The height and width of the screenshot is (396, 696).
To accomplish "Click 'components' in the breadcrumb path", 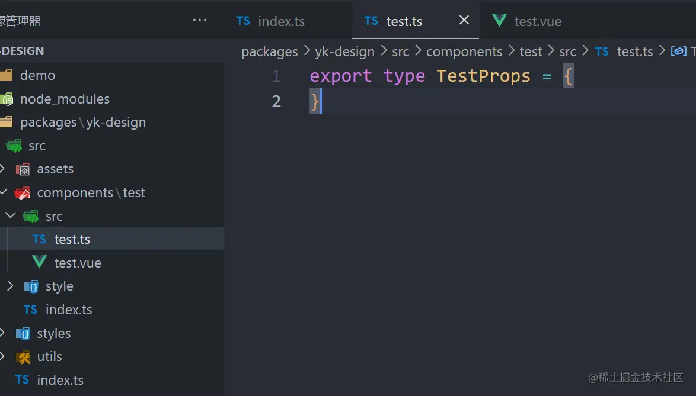I will coord(464,52).
